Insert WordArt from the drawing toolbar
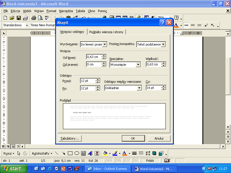This screenshot has height=173, width=231. pyautogui.click(x=90, y=153)
